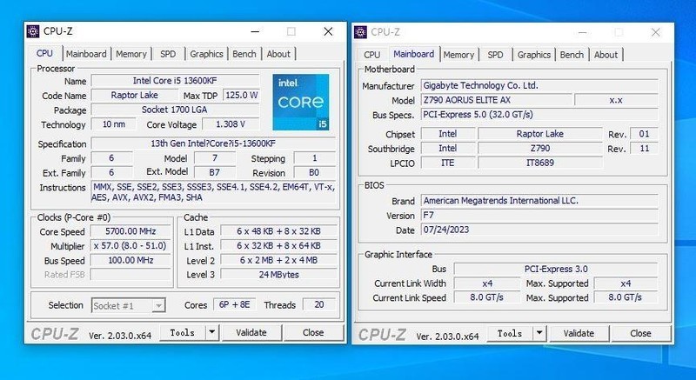Click the Level 3 24 MBytes value
The height and width of the screenshot is (380, 696).
(278, 275)
